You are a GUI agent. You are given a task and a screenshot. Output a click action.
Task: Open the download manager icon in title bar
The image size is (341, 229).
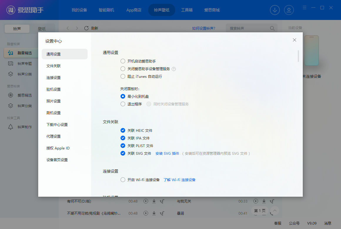click(x=275, y=10)
